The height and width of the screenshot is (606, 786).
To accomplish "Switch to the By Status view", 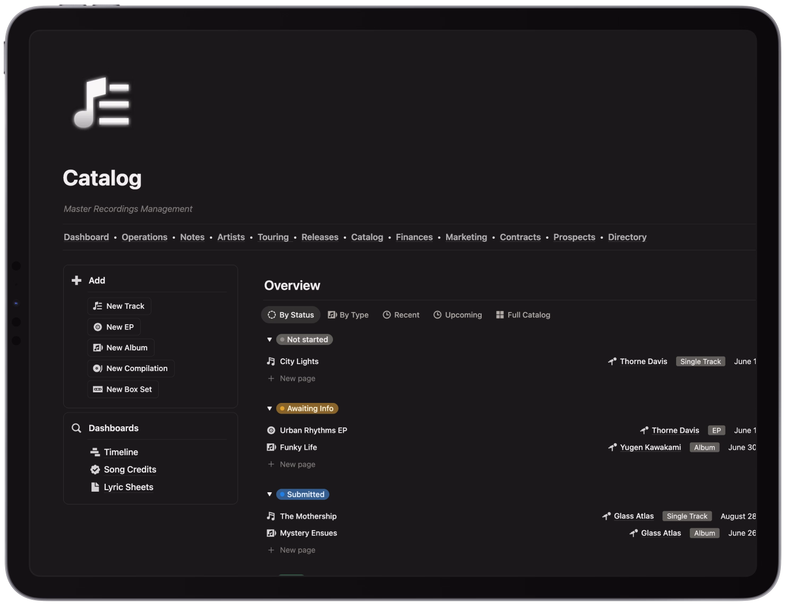I will point(291,315).
